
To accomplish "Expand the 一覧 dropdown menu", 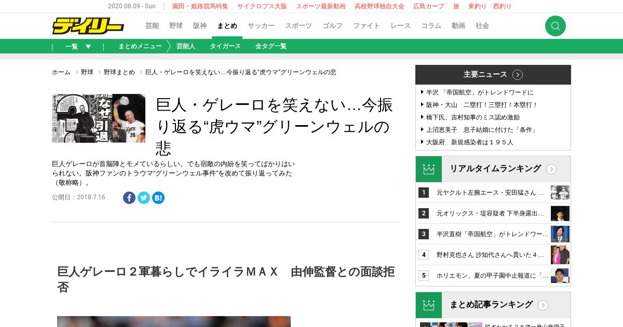I will (78, 46).
